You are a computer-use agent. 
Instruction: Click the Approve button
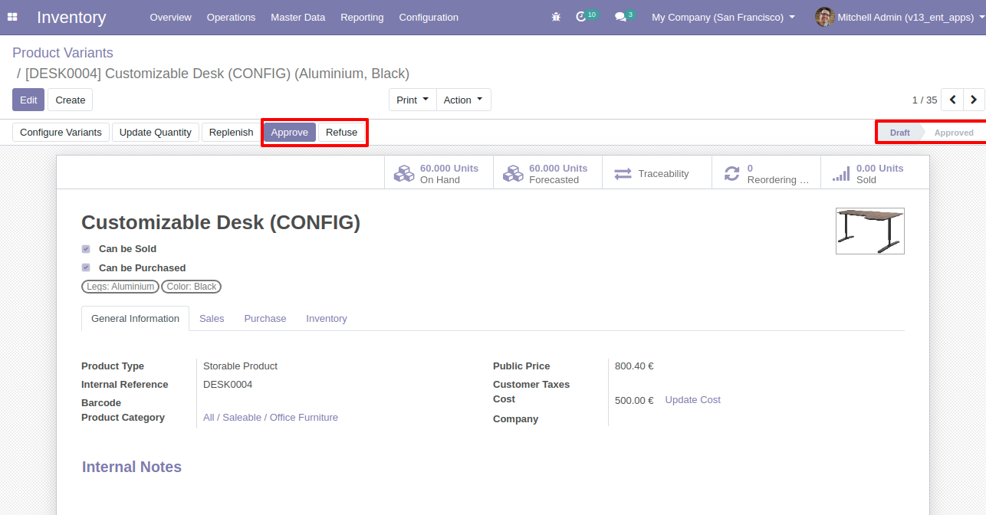coord(289,133)
